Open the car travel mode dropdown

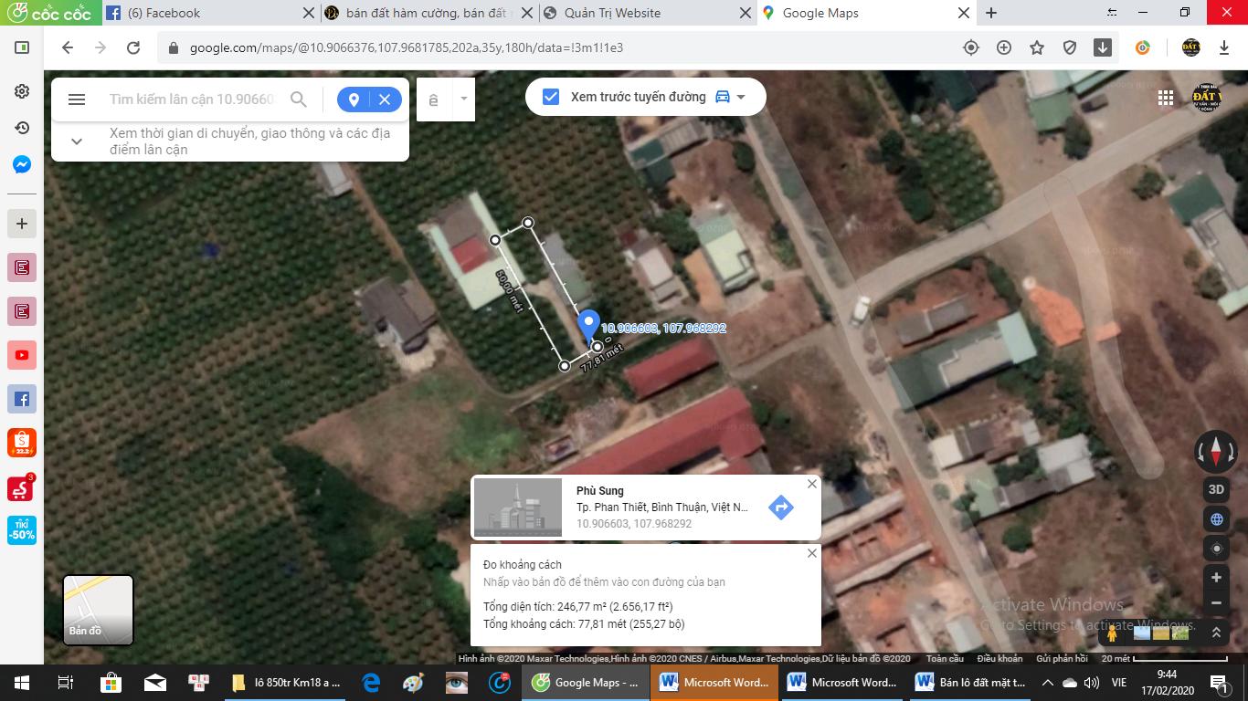coord(730,97)
